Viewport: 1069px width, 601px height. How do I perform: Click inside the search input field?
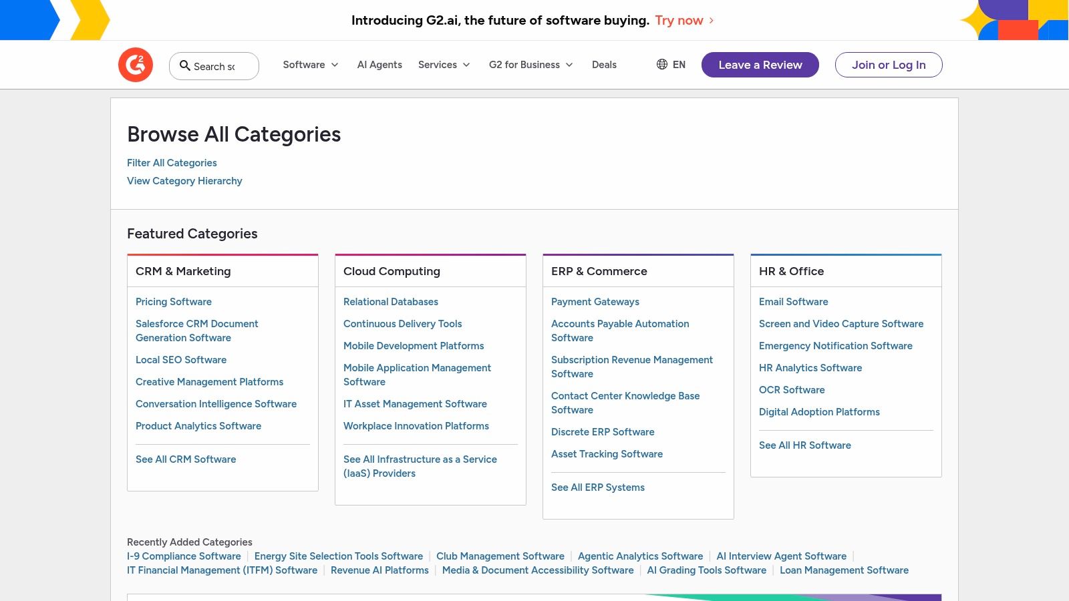[220, 66]
